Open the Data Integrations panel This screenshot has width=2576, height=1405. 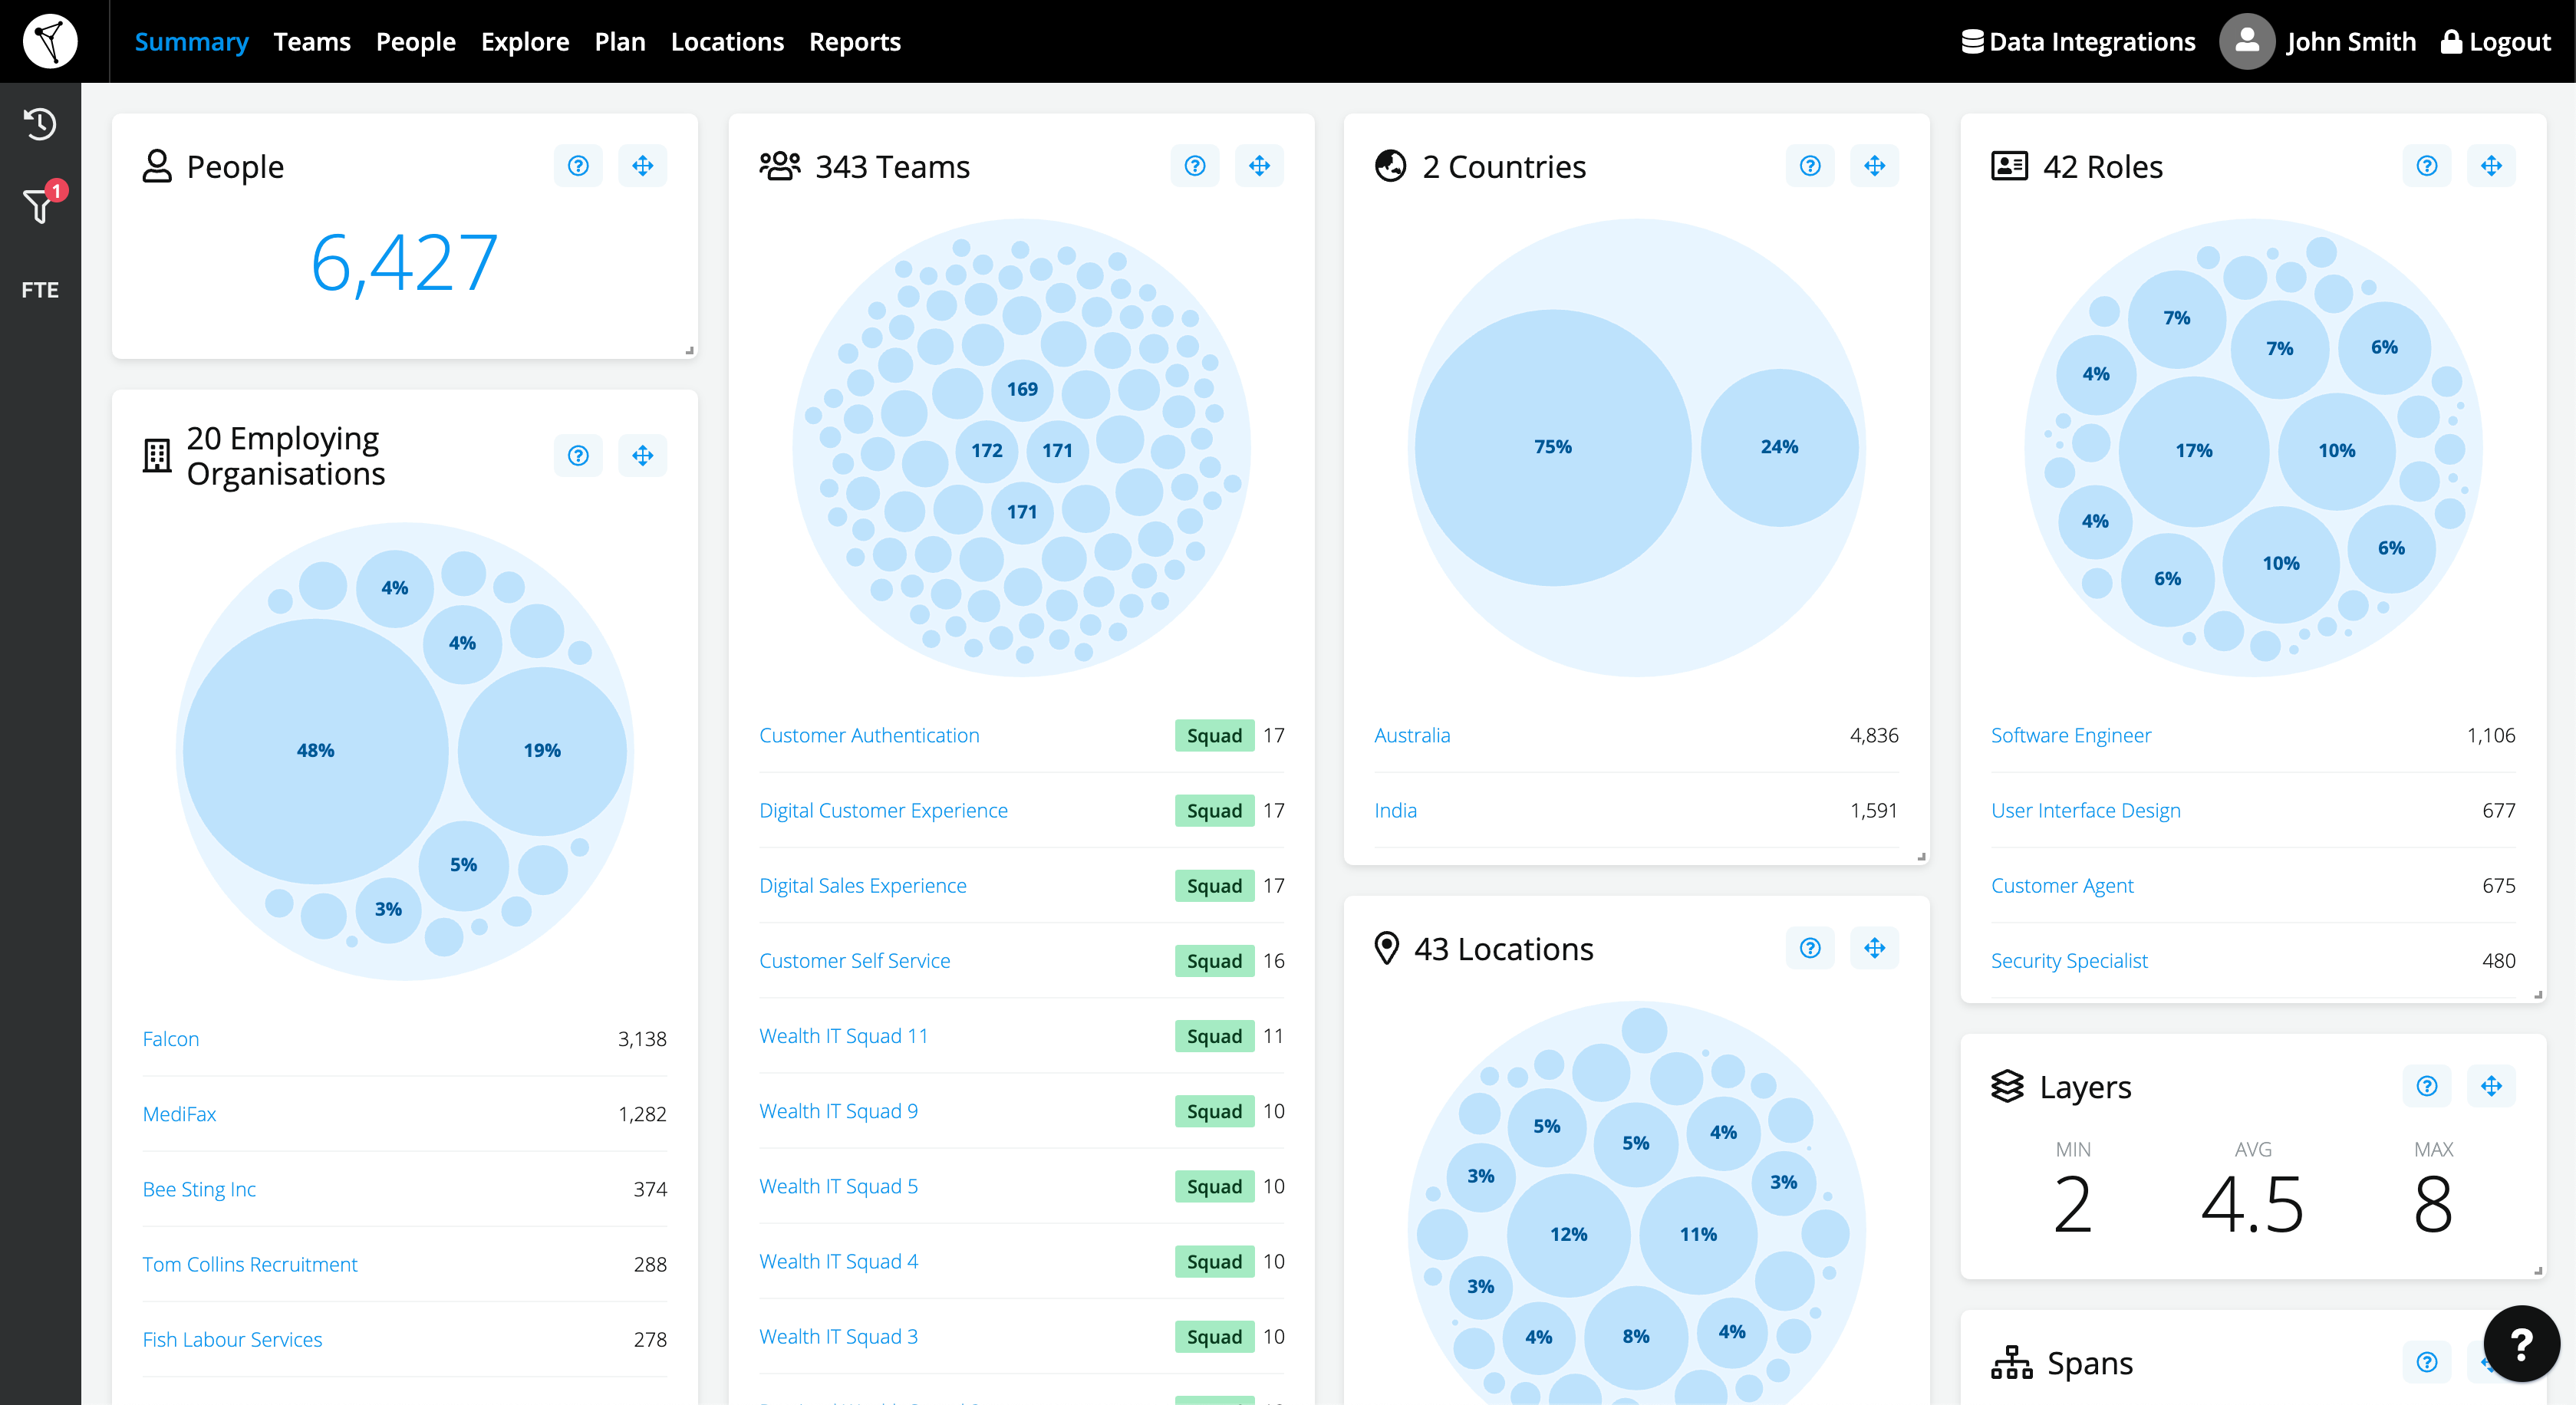point(2077,41)
